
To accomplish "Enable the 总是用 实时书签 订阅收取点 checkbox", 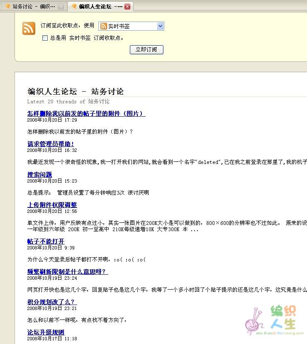I will point(45,38).
